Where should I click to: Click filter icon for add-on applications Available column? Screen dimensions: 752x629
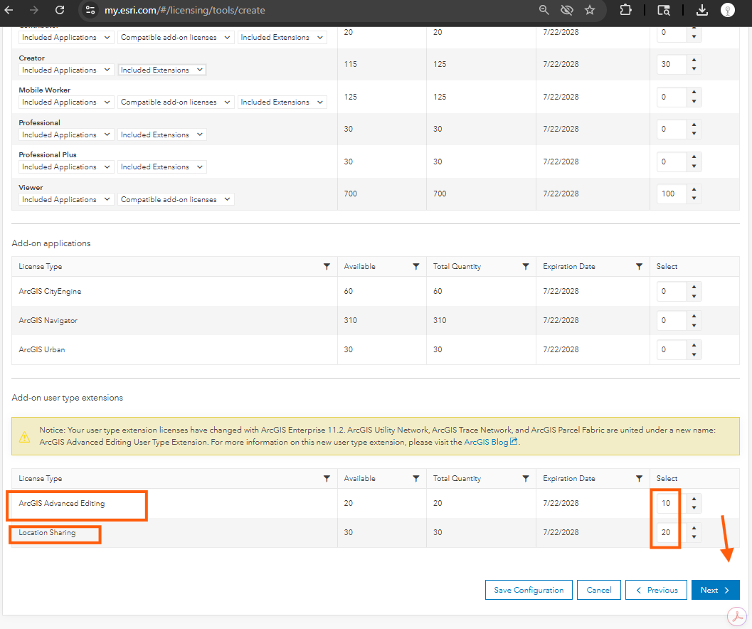416,267
